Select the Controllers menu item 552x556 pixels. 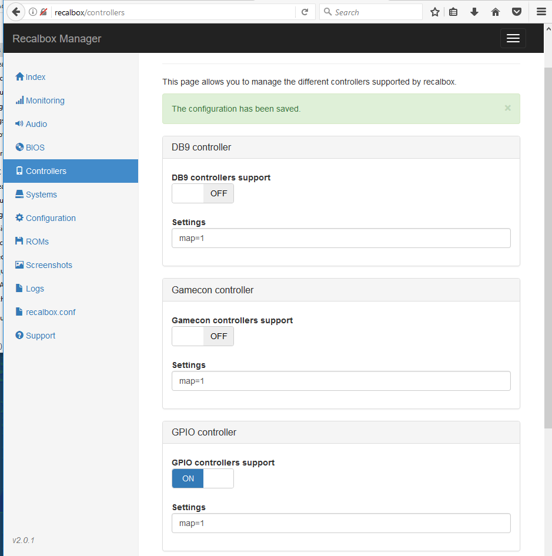pos(71,171)
